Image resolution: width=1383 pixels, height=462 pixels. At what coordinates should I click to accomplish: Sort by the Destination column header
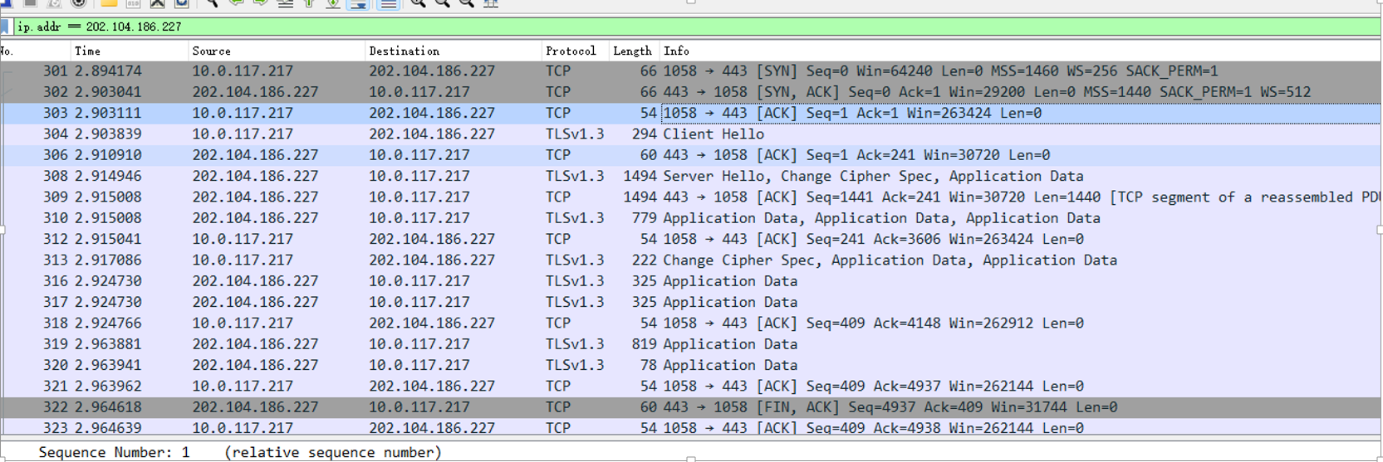[454, 51]
